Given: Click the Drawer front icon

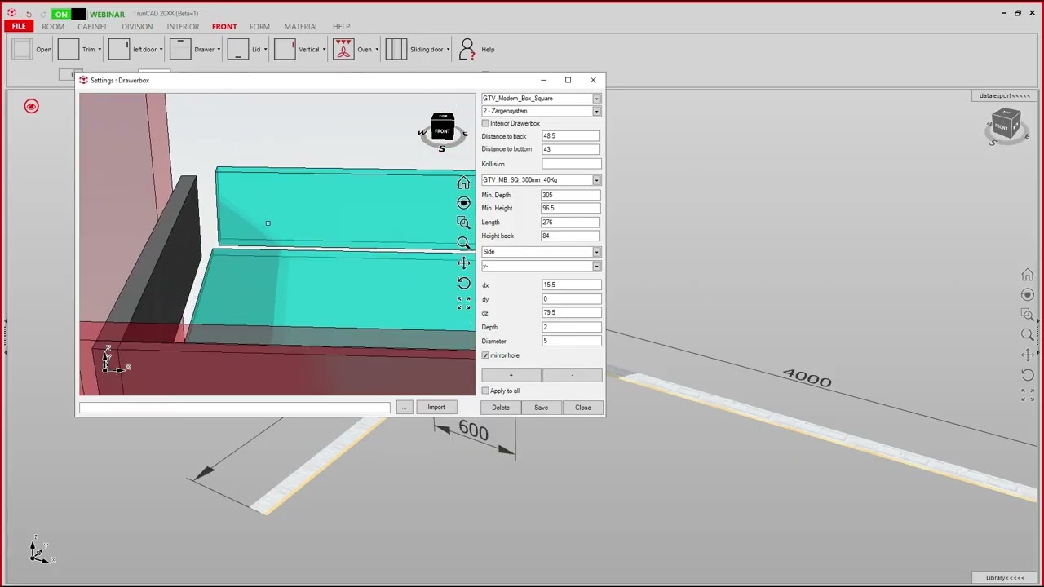Looking at the screenshot, I should tap(180, 49).
